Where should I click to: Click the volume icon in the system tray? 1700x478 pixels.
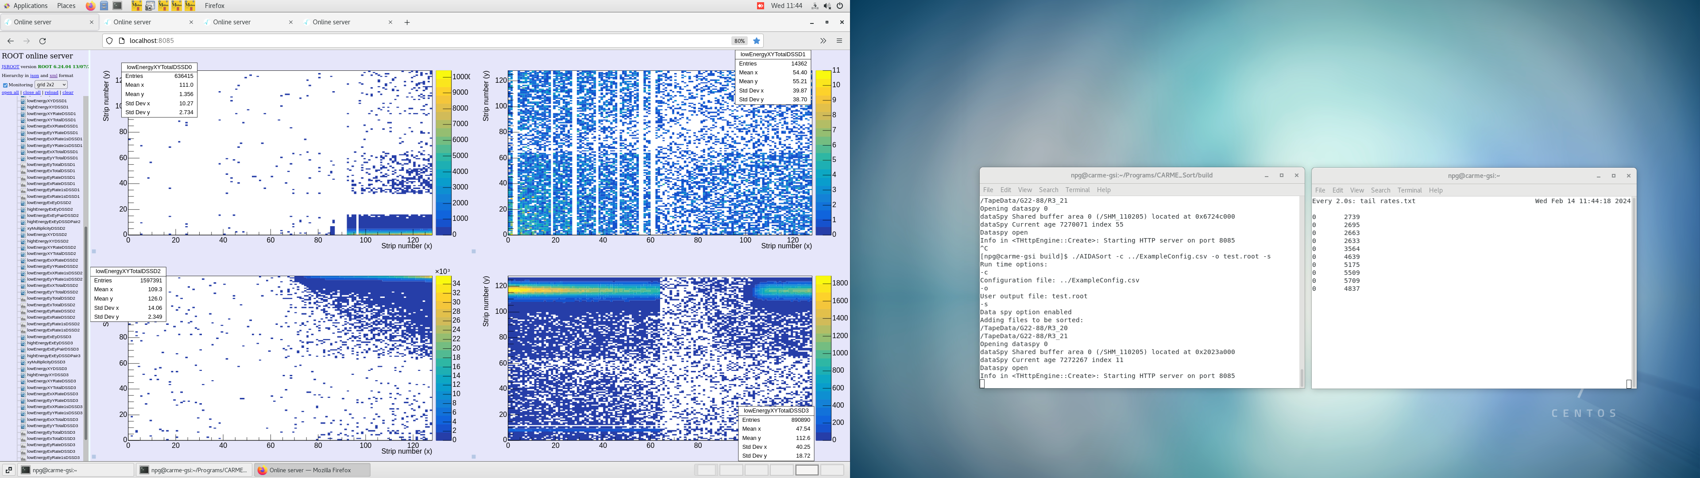827,6
